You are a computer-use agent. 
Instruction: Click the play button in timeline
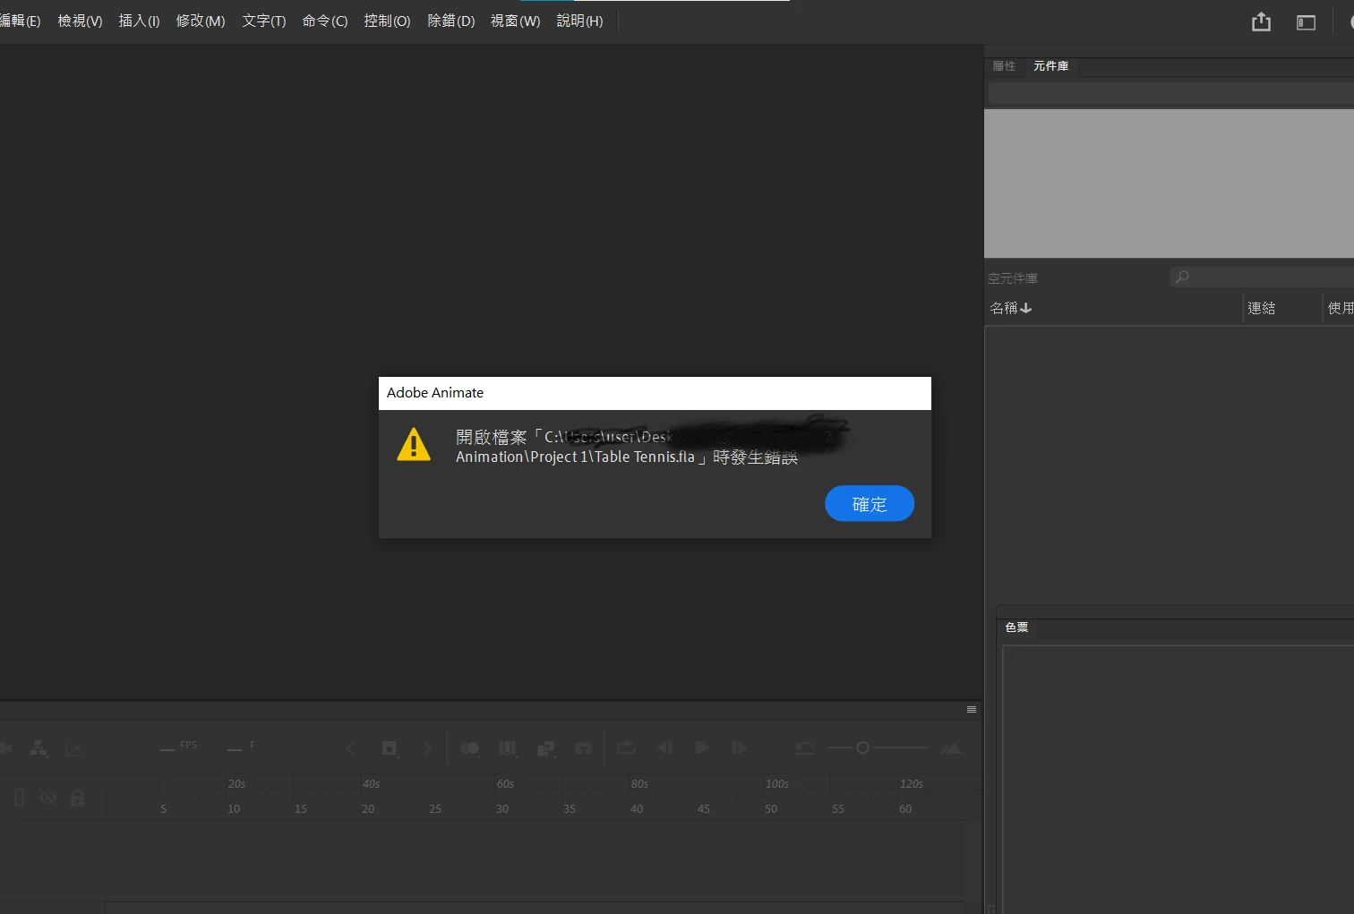(x=702, y=747)
